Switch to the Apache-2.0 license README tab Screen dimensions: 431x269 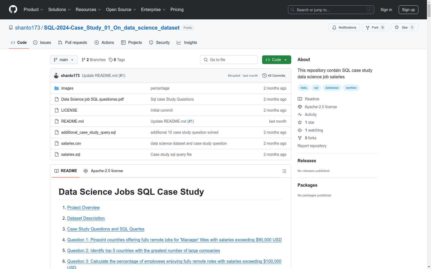click(103, 171)
